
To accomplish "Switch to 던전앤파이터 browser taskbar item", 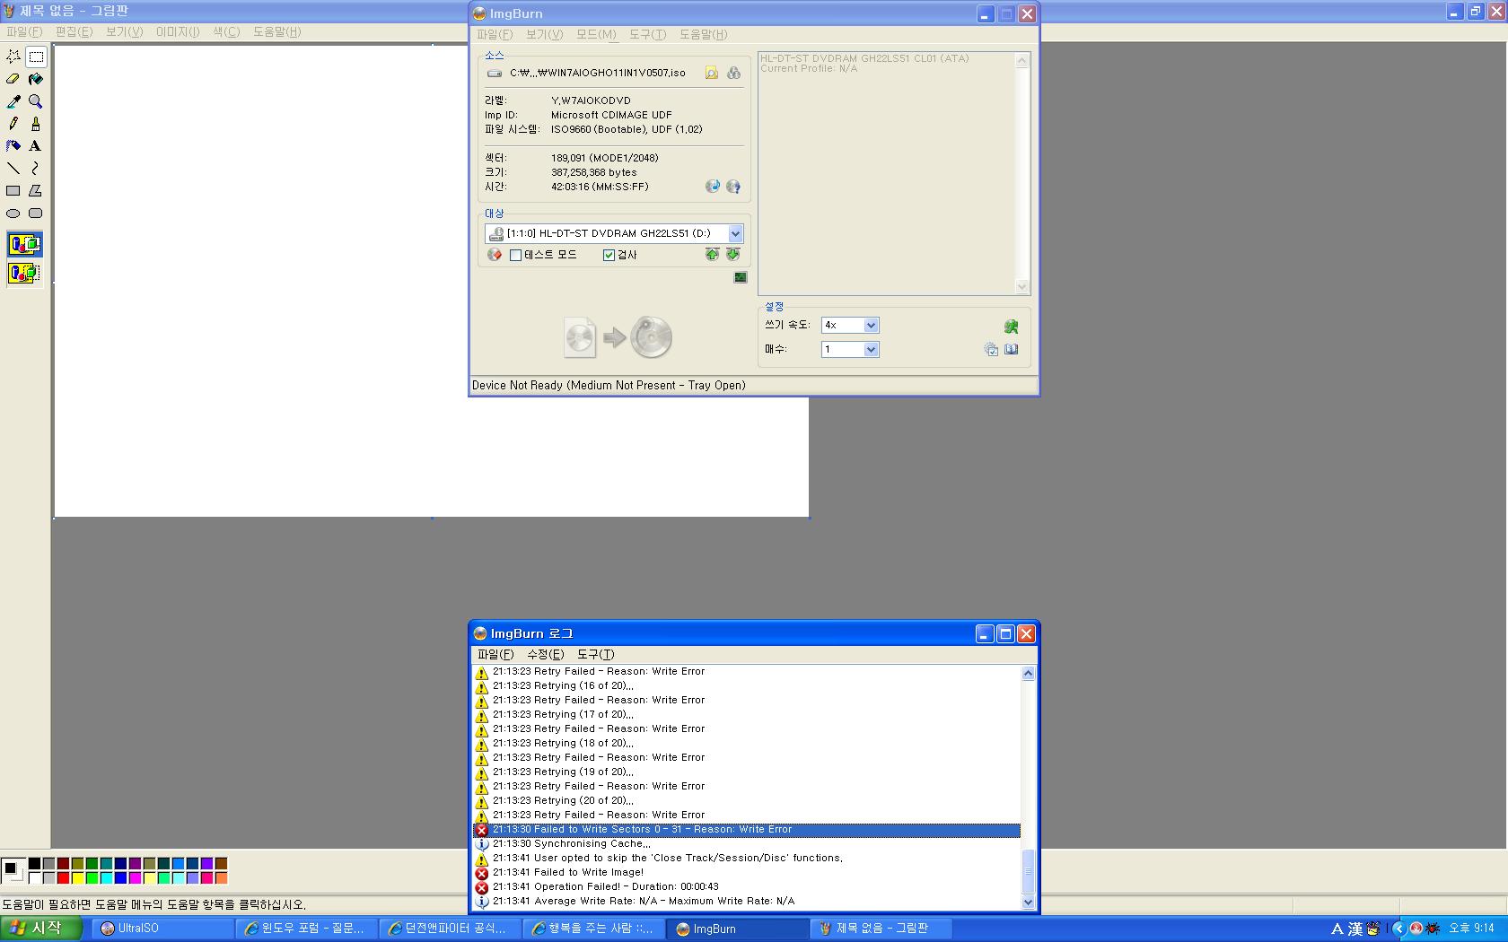I will tap(451, 929).
